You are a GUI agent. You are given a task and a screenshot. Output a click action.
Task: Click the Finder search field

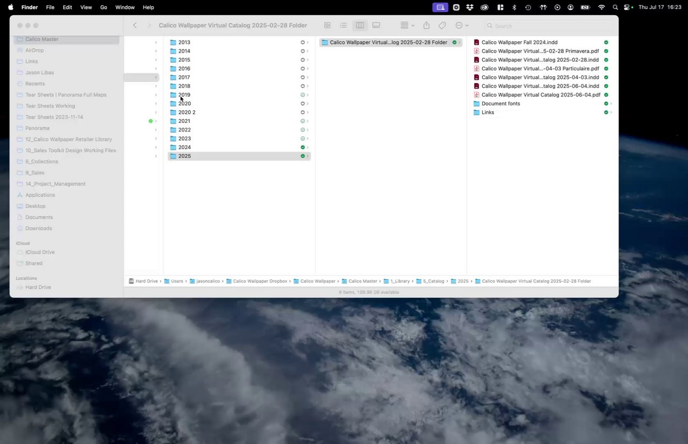548,25
